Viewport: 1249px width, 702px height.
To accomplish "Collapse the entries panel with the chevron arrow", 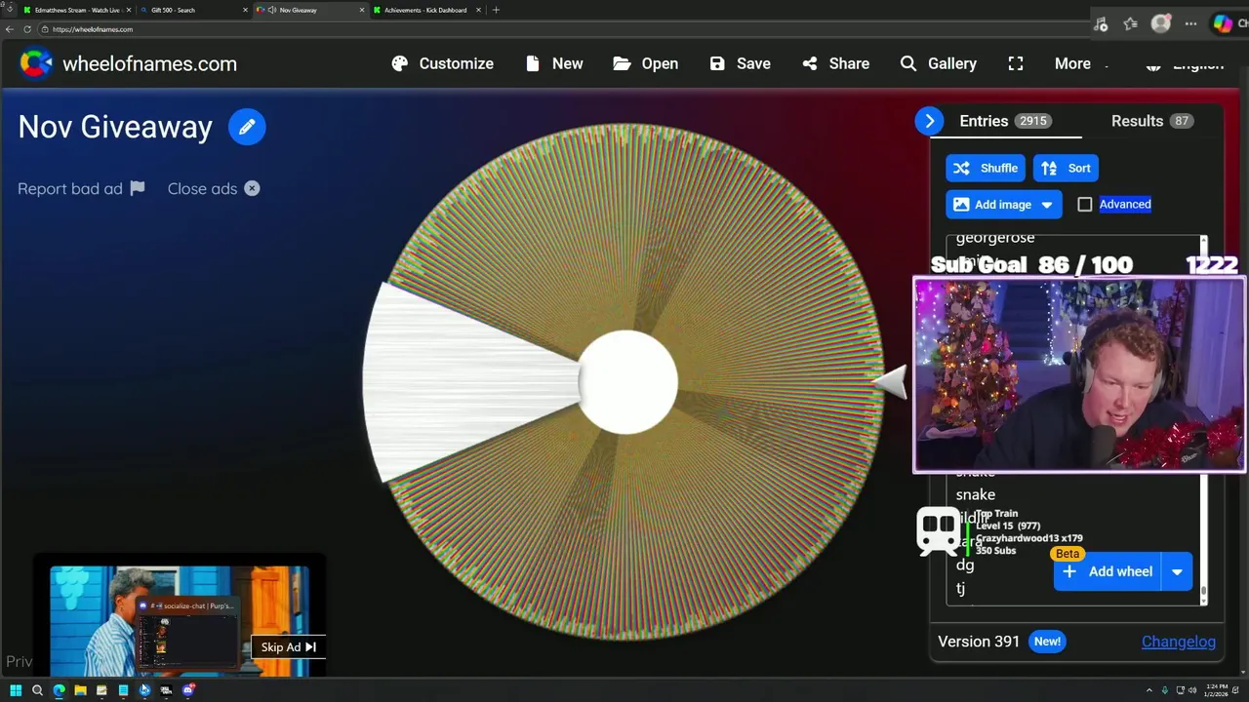I will (930, 121).
